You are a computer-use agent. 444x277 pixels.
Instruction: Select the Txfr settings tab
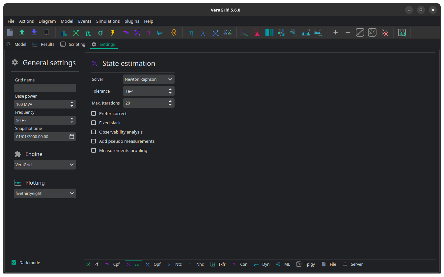[x=218, y=264]
